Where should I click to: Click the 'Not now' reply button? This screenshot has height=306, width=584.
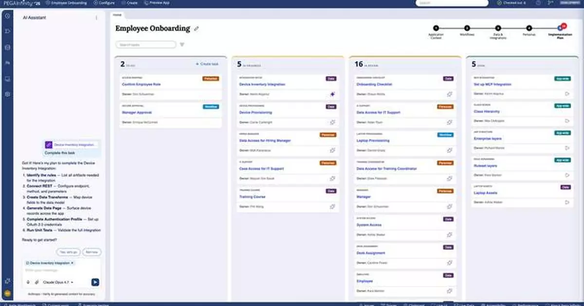[x=92, y=252]
